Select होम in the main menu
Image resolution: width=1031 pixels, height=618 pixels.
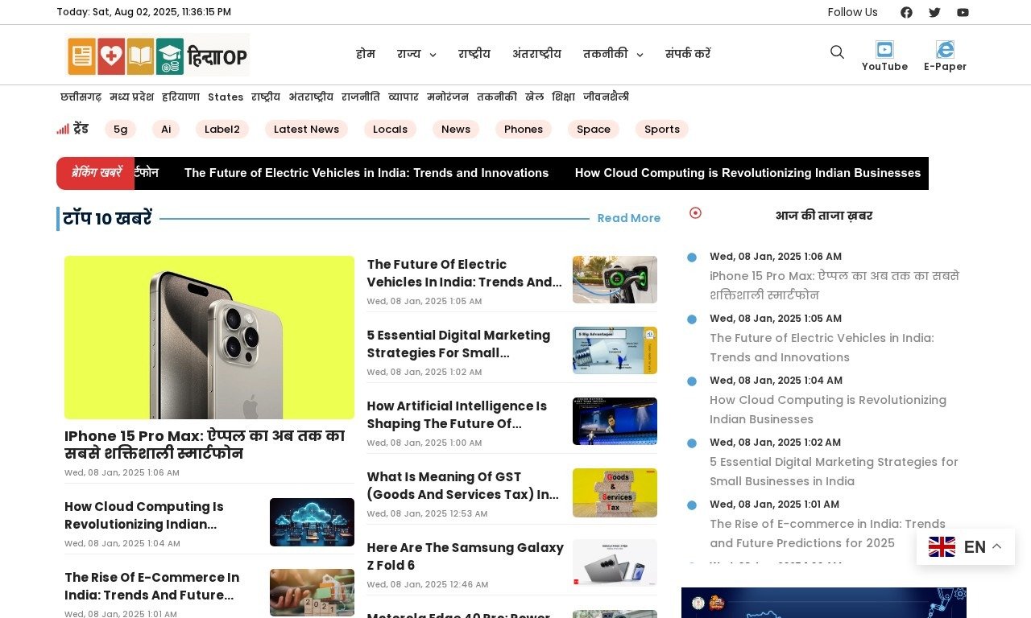point(366,53)
